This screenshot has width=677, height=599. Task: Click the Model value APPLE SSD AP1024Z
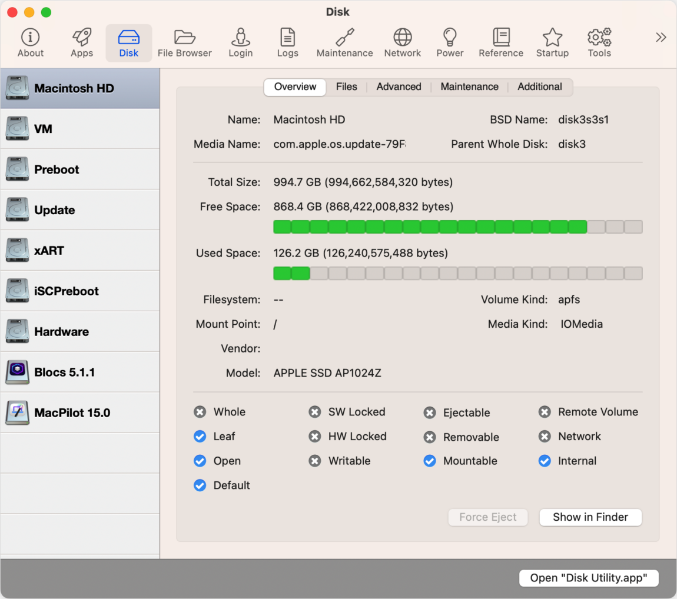tap(327, 373)
